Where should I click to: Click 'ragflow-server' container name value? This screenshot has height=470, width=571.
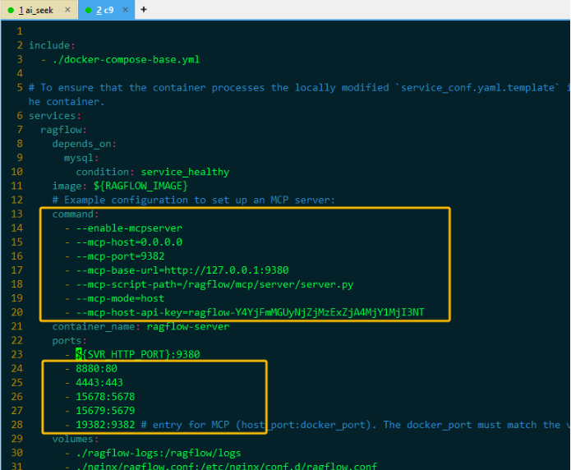point(188,326)
